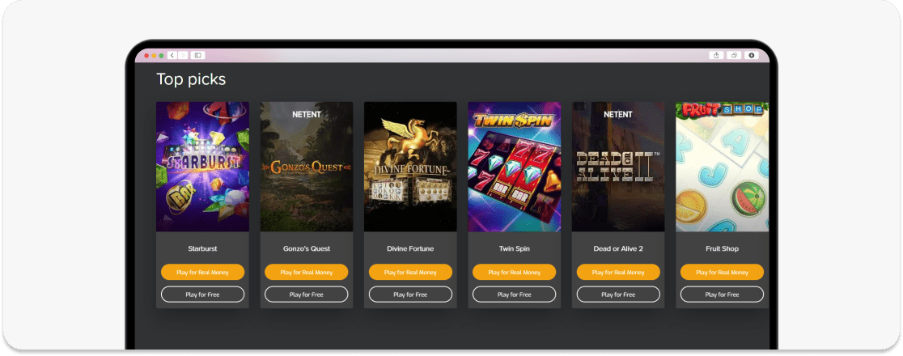
Task: Toggle the browser sidebar icon
Action: (x=197, y=55)
